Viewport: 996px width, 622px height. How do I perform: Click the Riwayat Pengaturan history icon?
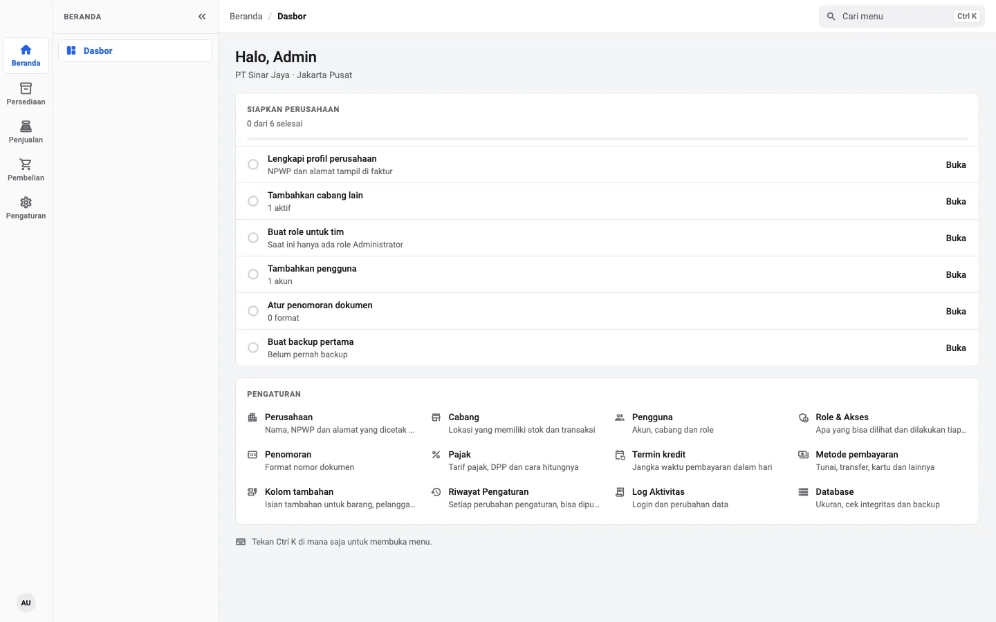(436, 492)
